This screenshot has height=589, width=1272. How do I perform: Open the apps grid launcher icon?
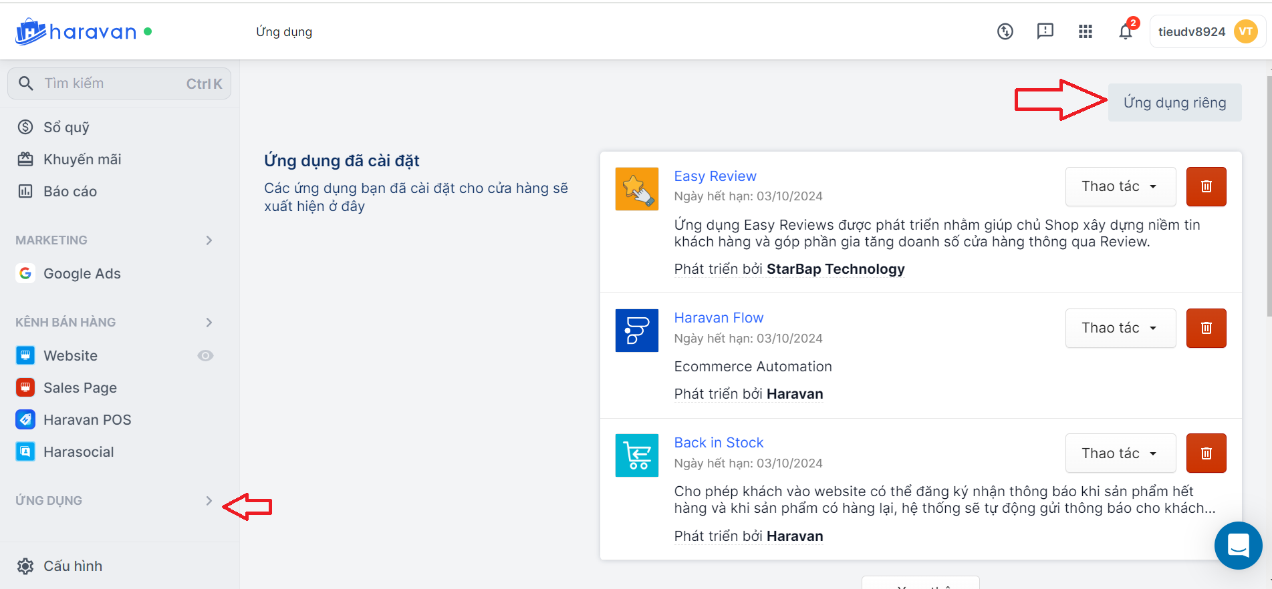coord(1086,31)
